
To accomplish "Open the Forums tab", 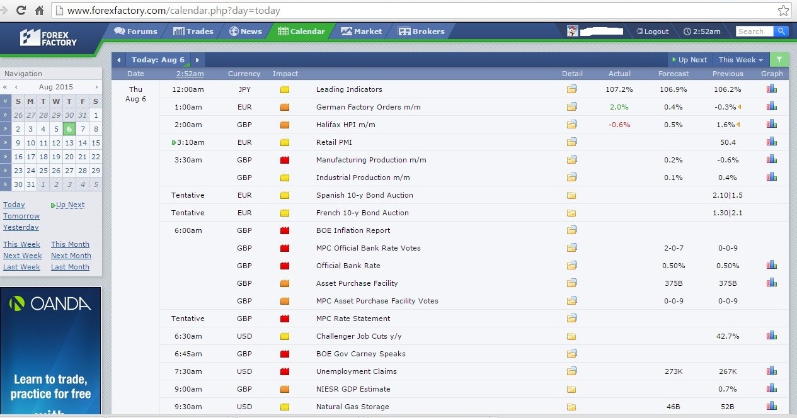I will tap(136, 31).
